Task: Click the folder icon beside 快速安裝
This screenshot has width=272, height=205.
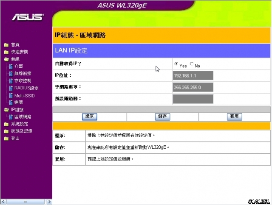Action: click(x=6, y=52)
